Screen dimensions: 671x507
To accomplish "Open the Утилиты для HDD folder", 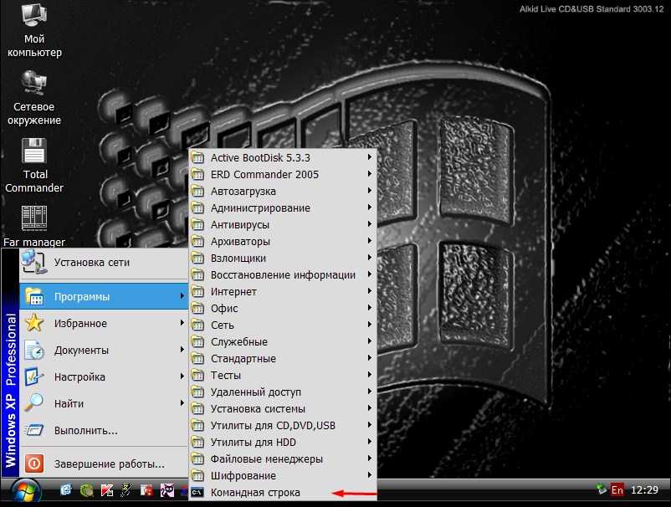I will coord(253,443).
